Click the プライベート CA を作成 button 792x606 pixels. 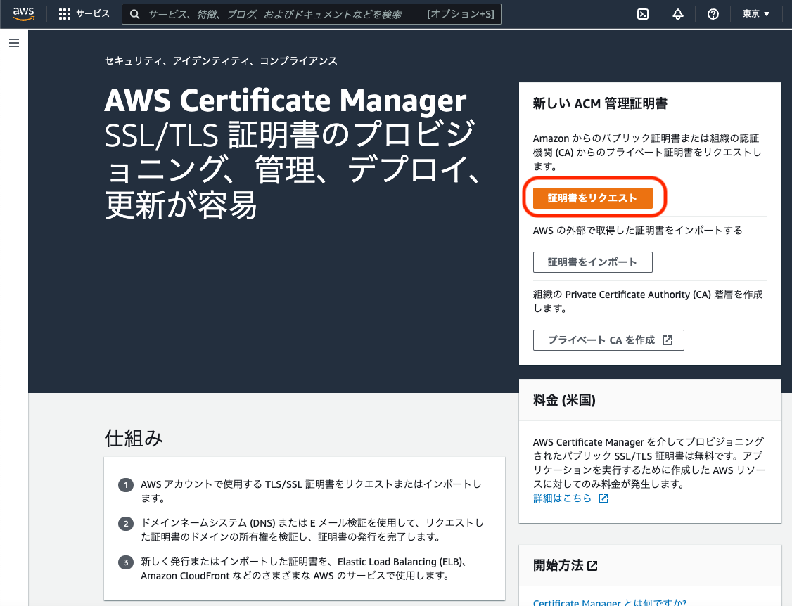click(x=608, y=340)
